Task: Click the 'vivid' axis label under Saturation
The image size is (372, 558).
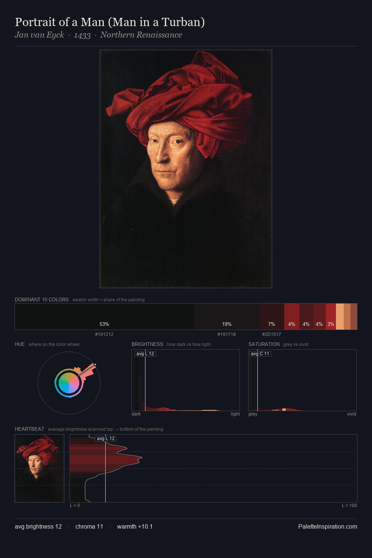Action: [x=352, y=414]
